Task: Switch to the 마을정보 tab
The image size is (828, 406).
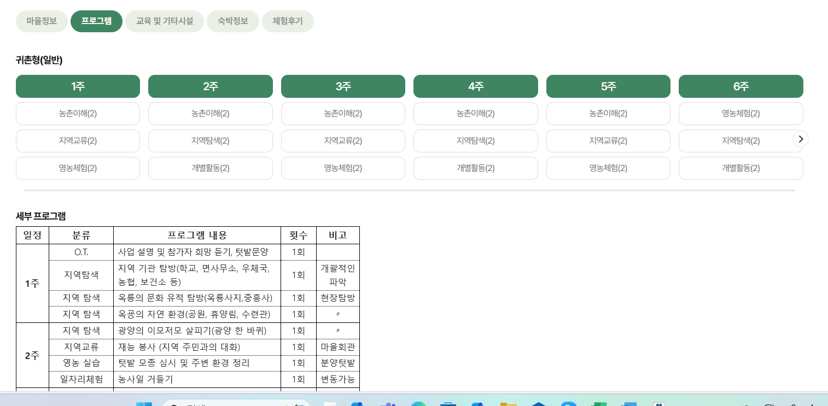Action: coord(41,21)
